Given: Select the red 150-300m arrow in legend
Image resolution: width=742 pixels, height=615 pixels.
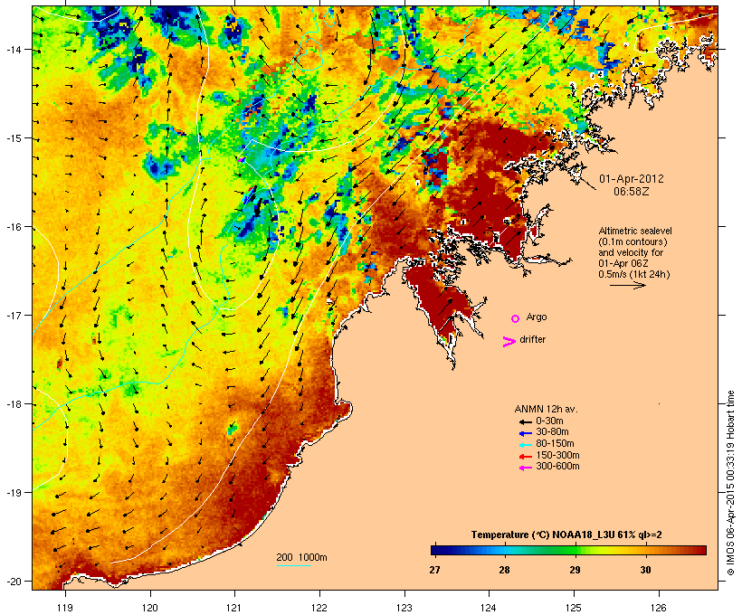Looking at the screenshot, I should click(x=525, y=456).
